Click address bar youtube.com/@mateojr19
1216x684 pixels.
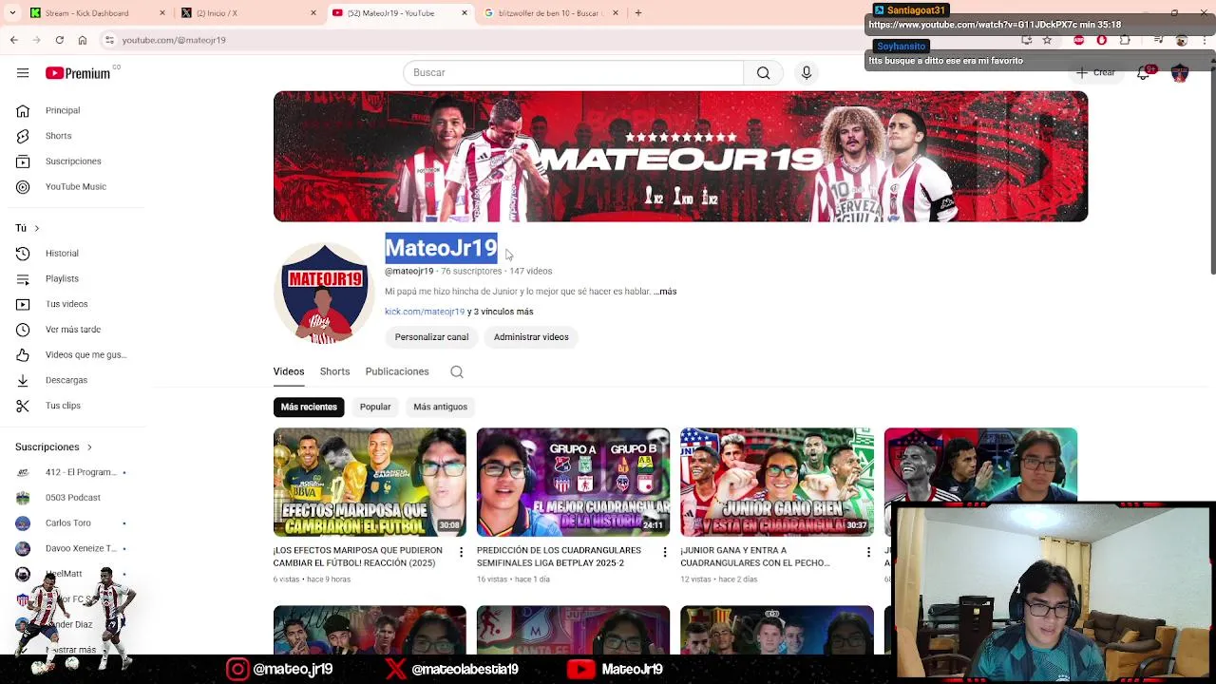click(174, 41)
